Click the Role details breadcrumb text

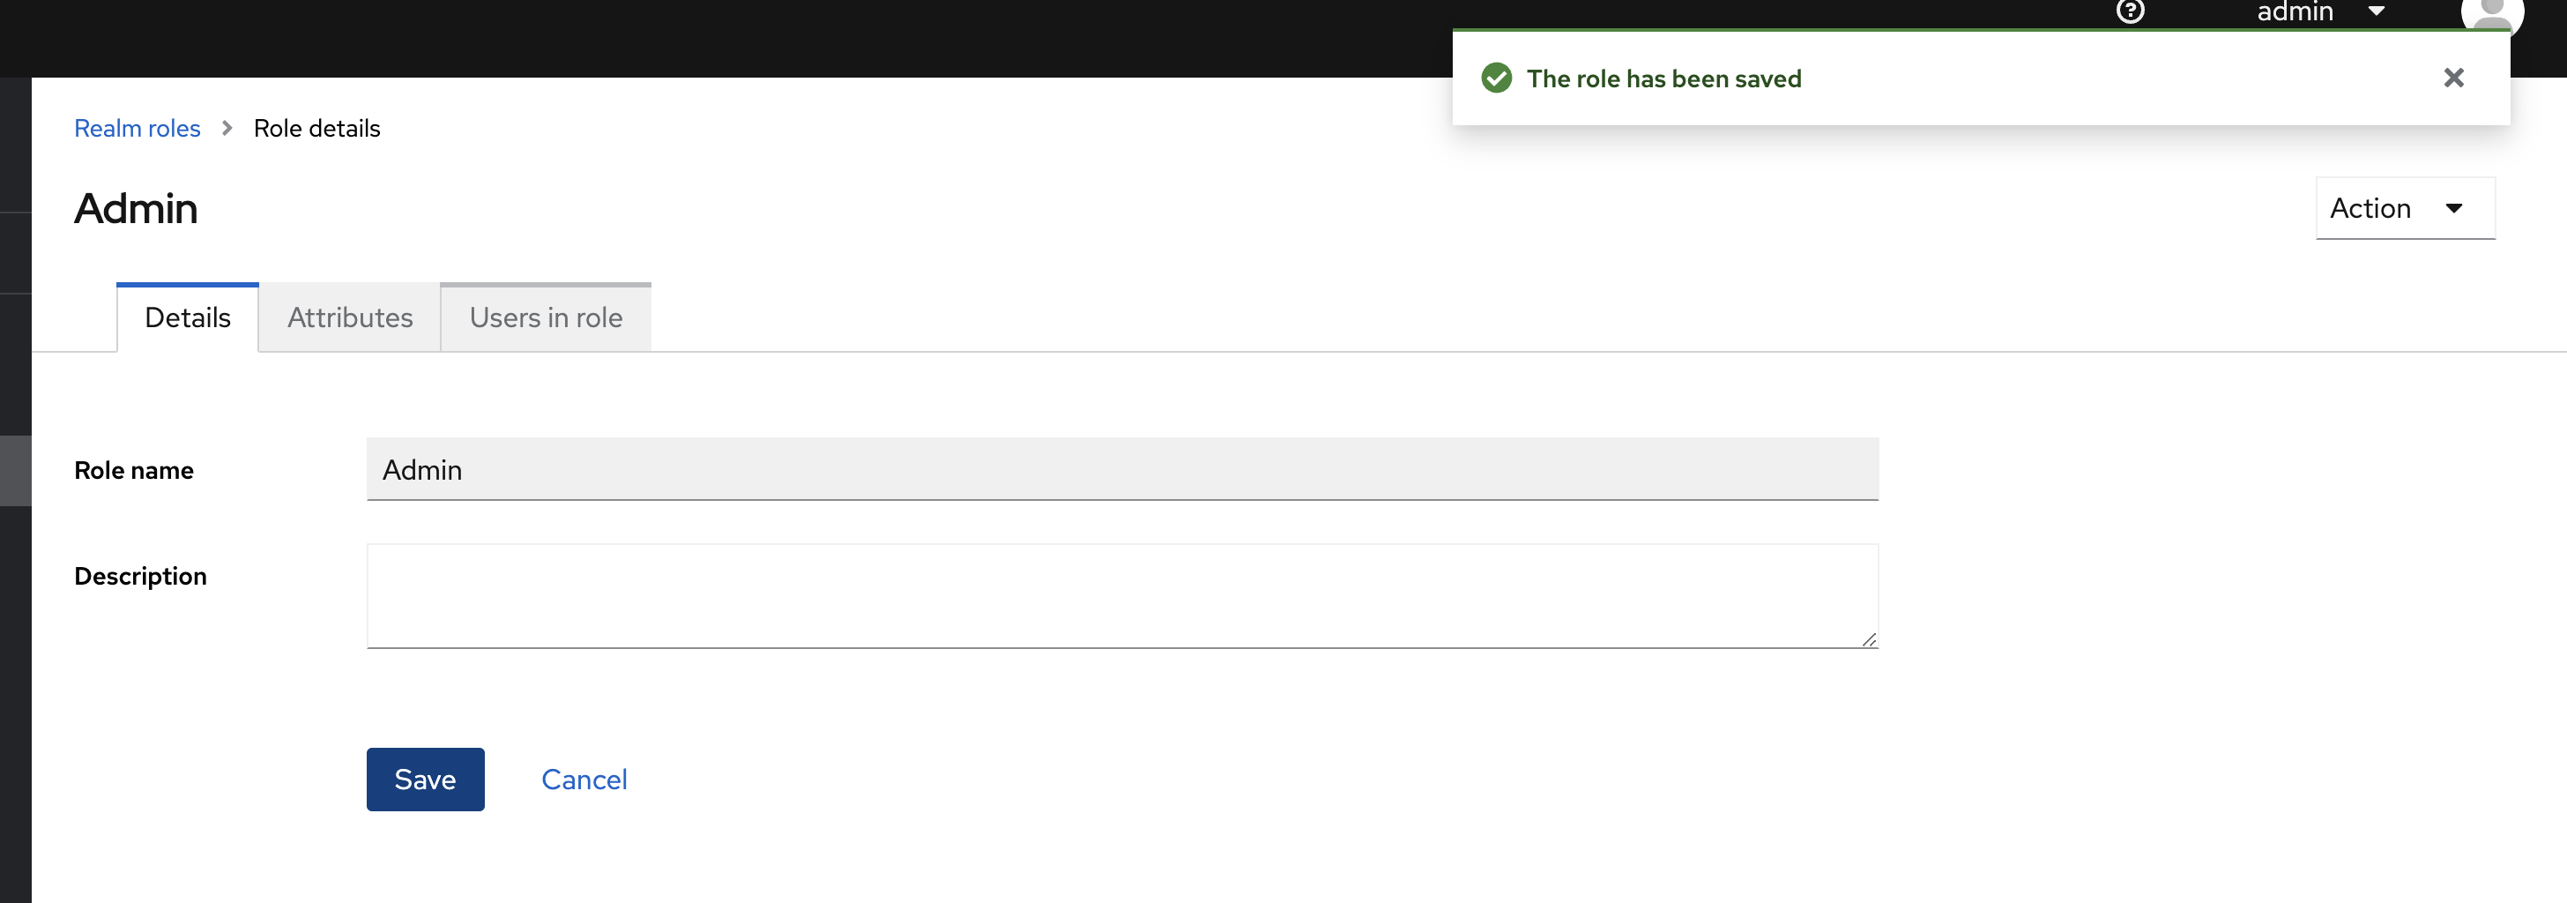[316, 129]
